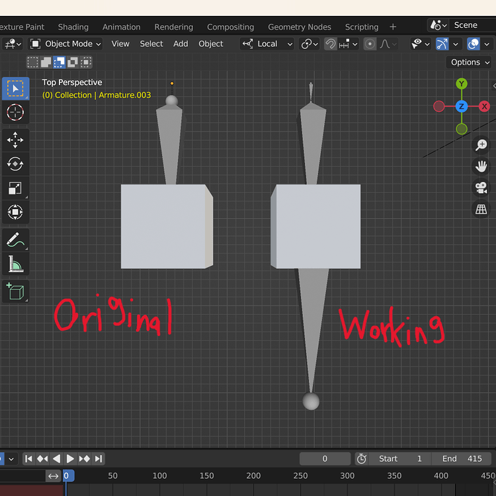The height and width of the screenshot is (496, 496).
Task: Jump to previous keyframe
Action: coord(42,459)
